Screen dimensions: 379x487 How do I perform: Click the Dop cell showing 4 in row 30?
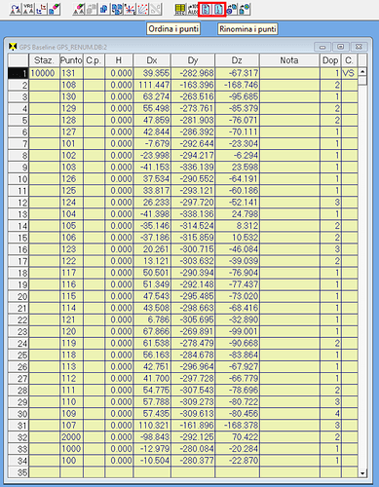(x=330, y=414)
